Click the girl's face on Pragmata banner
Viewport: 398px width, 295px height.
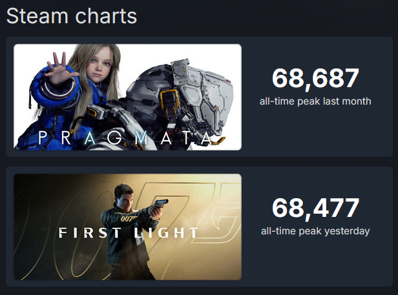coord(100,66)
